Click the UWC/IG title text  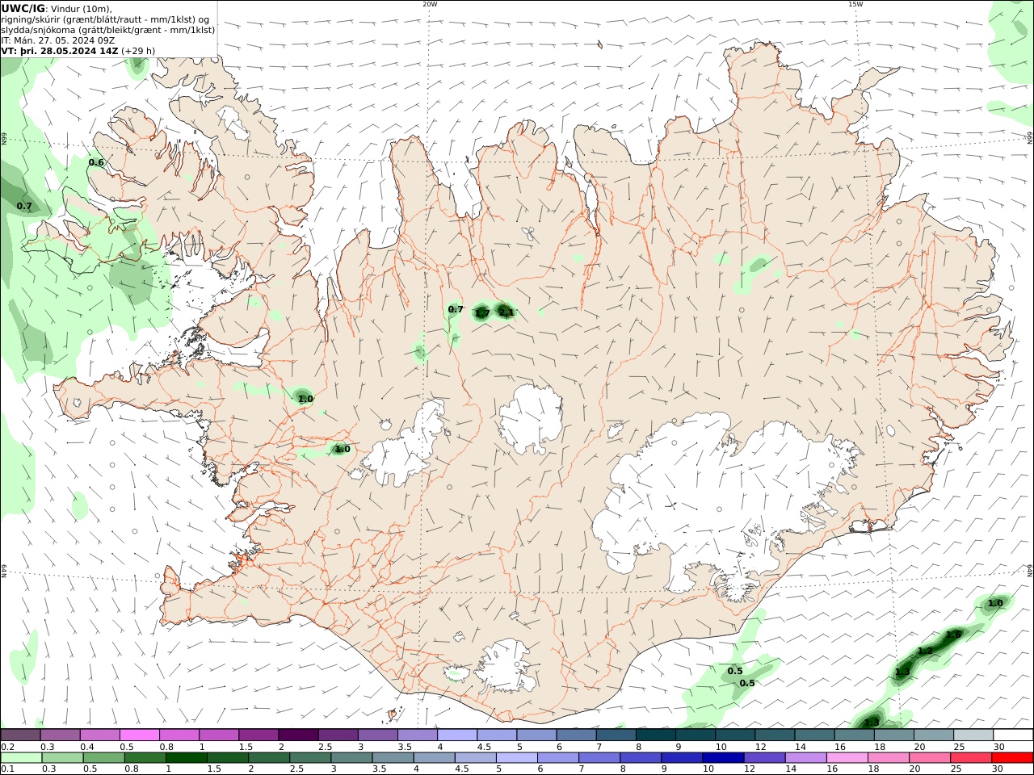pyautogui.click(x=23, y=8)
